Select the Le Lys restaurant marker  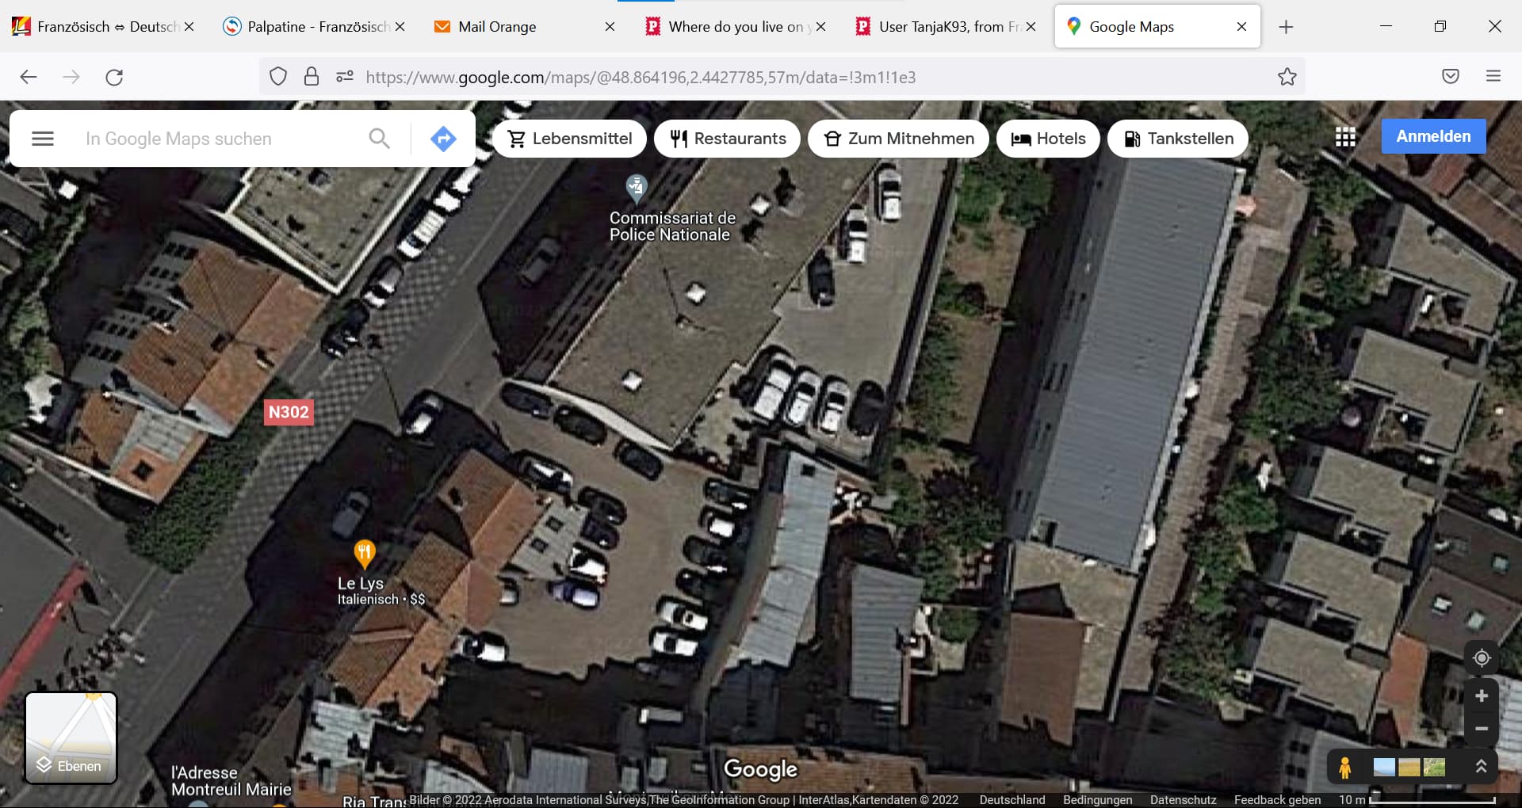click(x=364, y=554)
